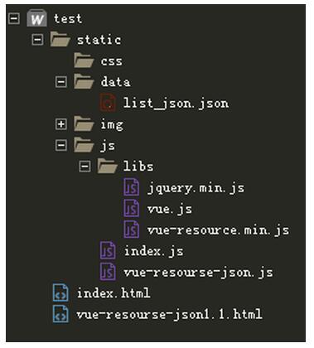Click the libs folder icon
Viewport: 314px width, 348px height.
click(x=108, y=166)
